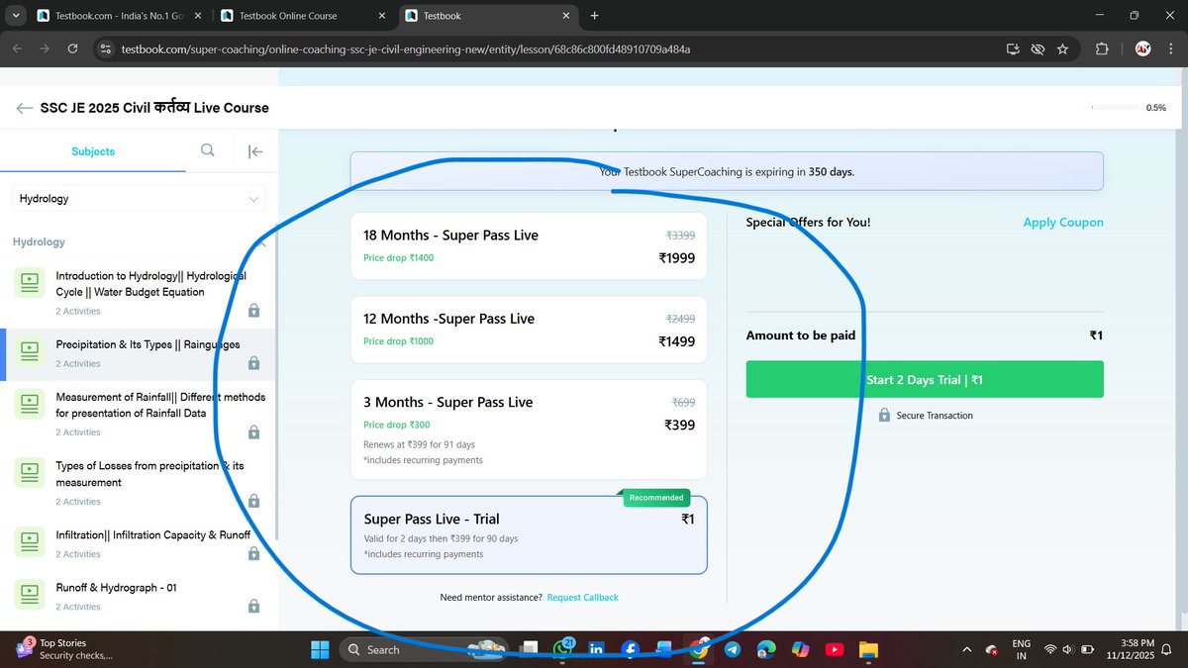The image size is (1188, 668).
Task: Open Runoff & Hydrograph - 01 lesson
Action: click(x=139, y=597)
